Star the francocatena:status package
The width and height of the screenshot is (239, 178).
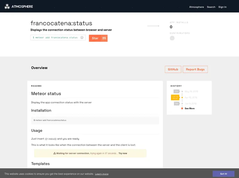95,38
